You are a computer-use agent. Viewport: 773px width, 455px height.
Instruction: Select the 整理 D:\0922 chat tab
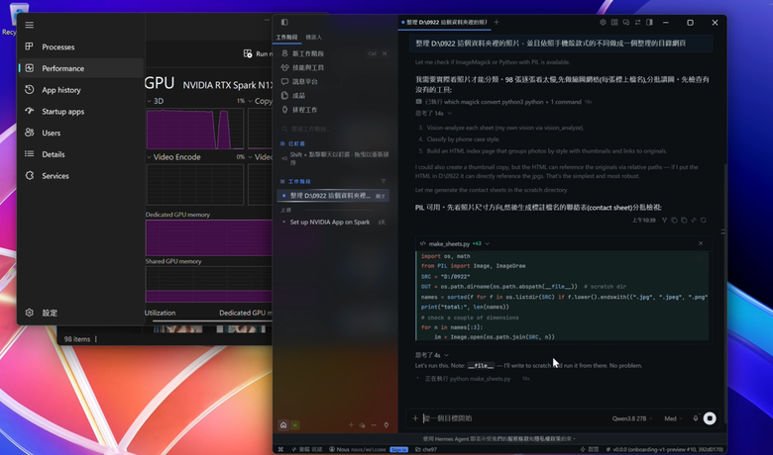[445, 22]
